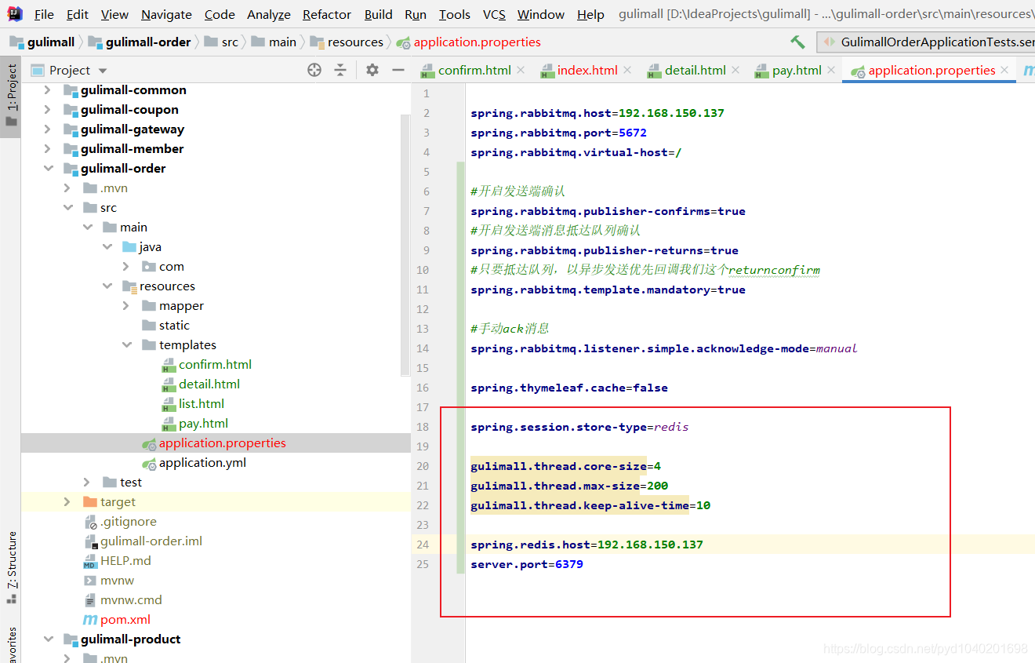Image resolution: width=1035 pixels, height=663 pixels.
Task: Click src breadcrumb in navigation bar
Action: pyautogui.click(x=221, y=42)
